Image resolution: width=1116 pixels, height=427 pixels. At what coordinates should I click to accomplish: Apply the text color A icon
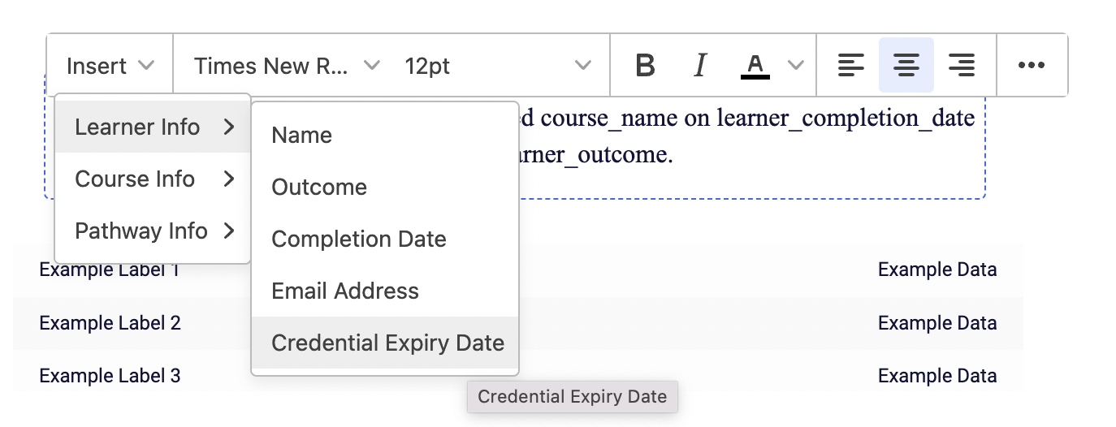pos(755,65)
